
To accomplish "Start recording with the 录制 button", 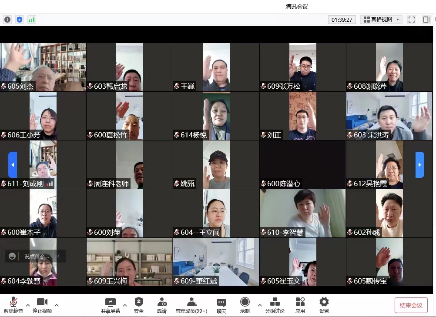I will [x=245, y=305].
